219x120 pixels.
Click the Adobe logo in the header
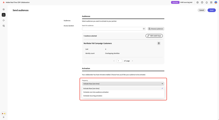click(x=4, y=2)
